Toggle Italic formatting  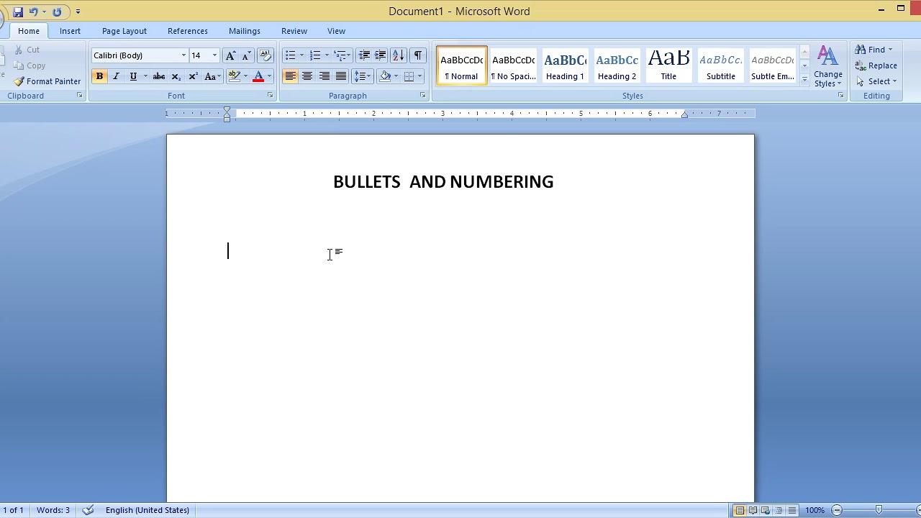pyautogui.click(x=116, y=76)
